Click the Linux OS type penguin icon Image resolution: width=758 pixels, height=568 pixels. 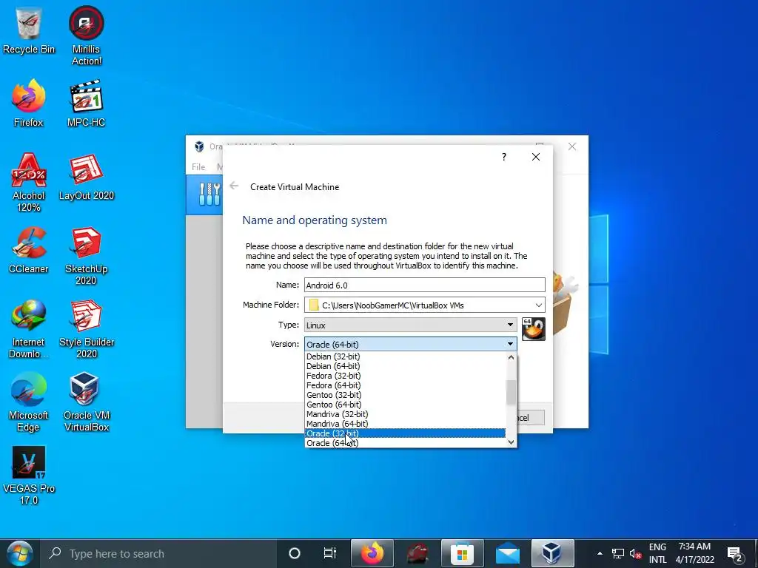pos(534,329)
